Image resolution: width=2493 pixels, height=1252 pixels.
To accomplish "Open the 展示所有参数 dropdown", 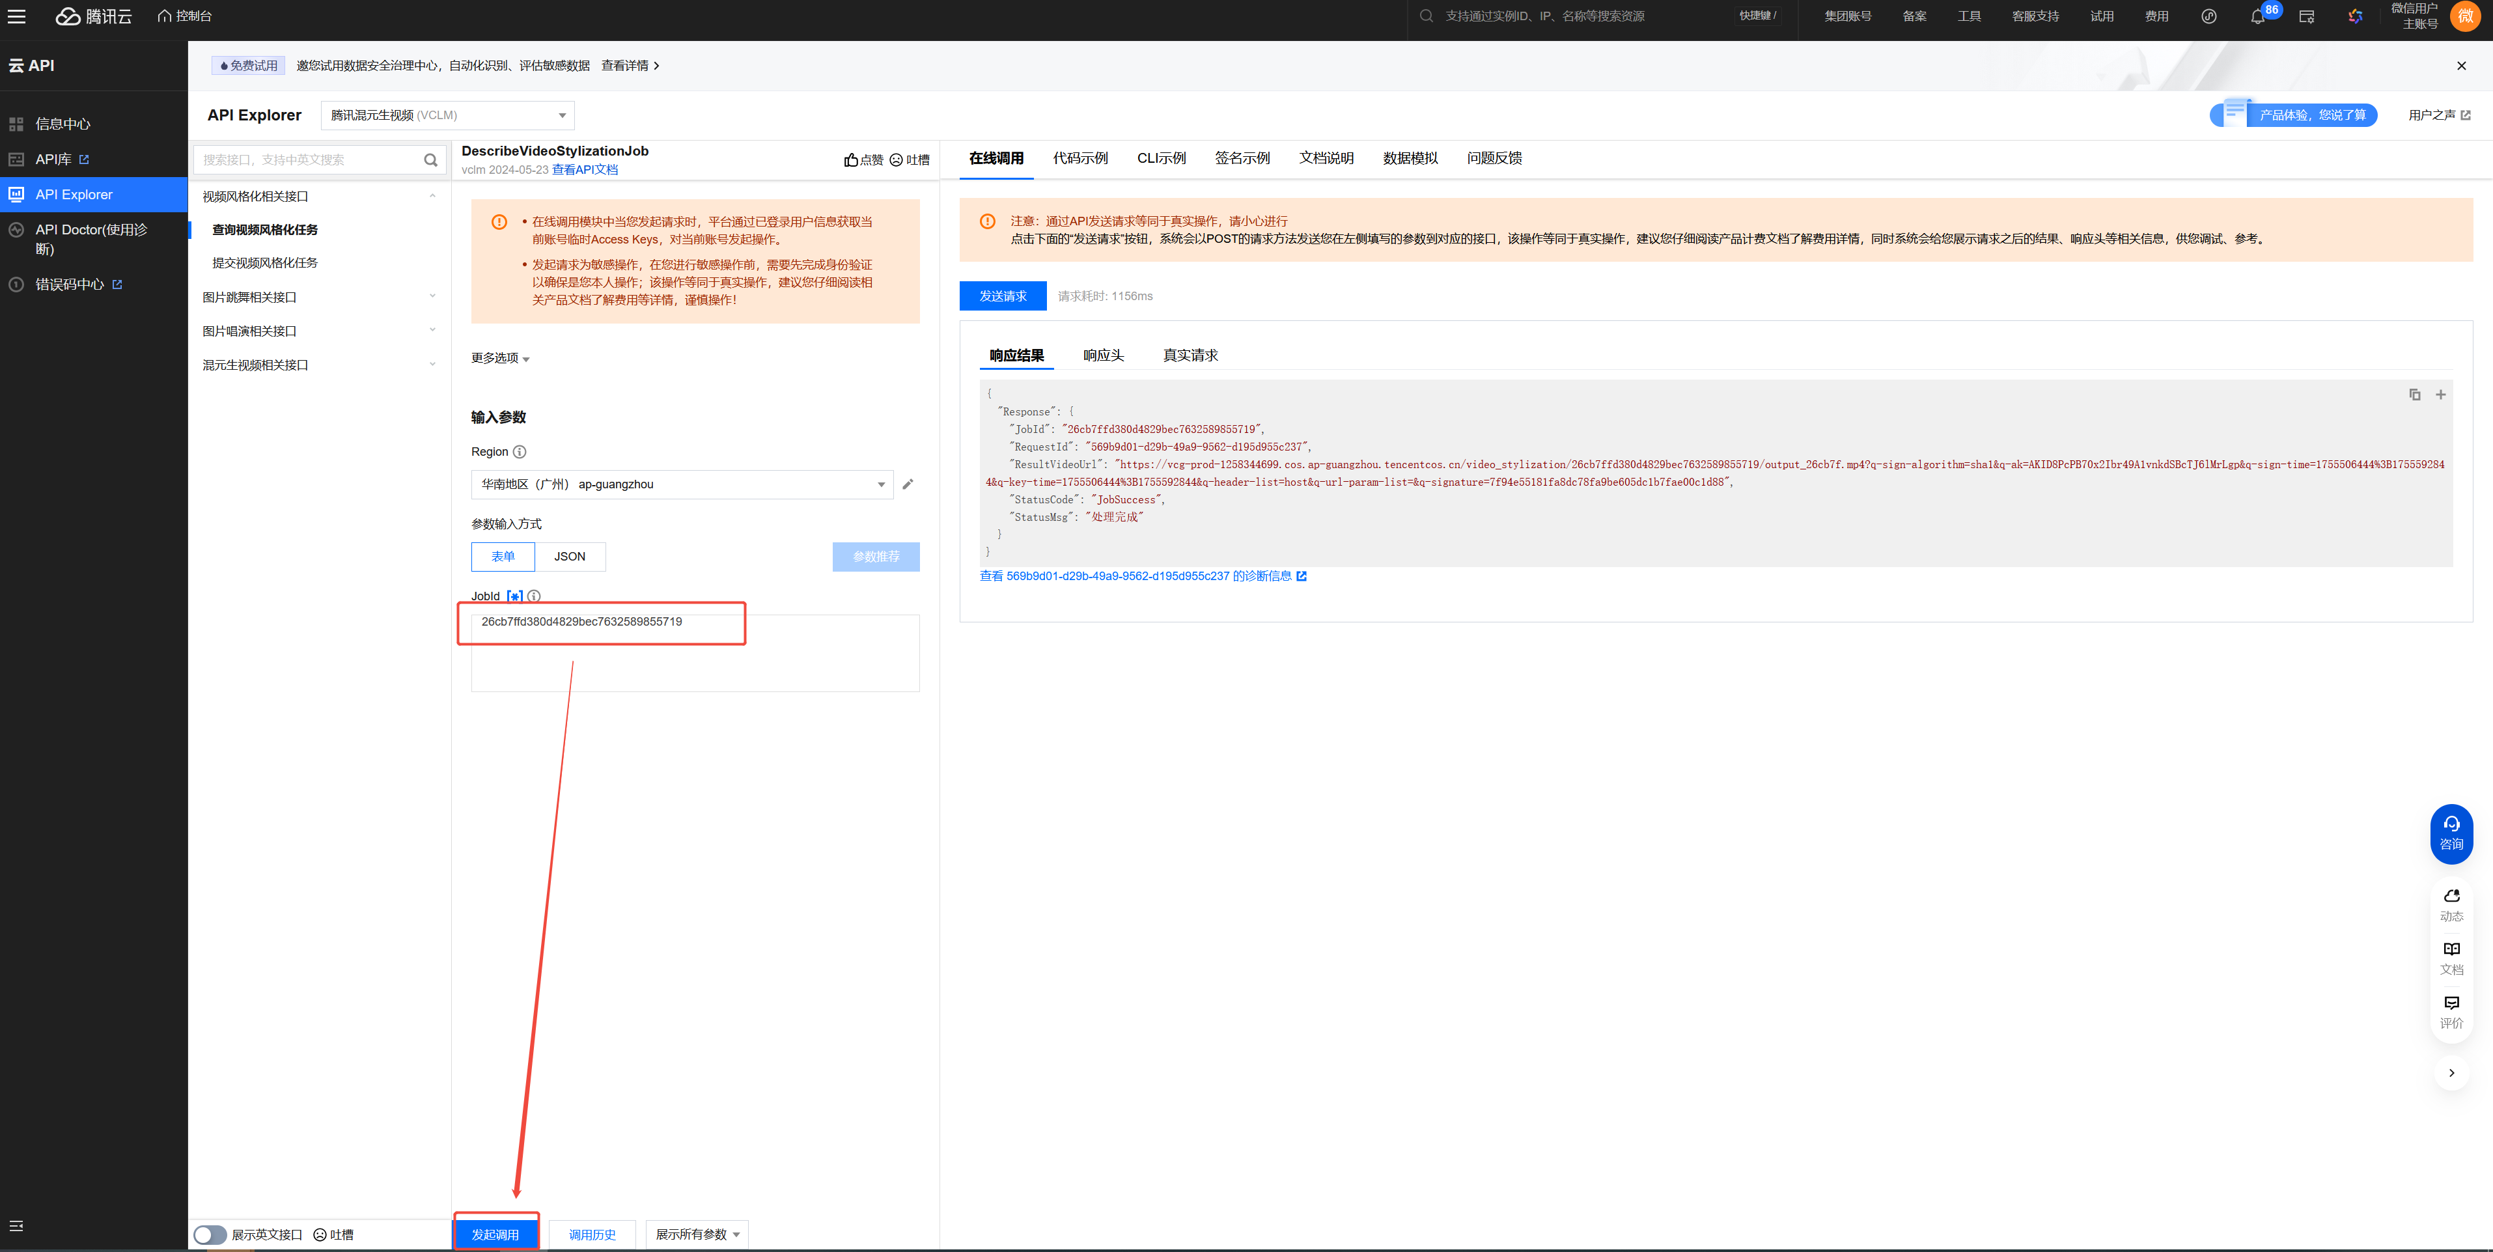I will pos(697,1234).
